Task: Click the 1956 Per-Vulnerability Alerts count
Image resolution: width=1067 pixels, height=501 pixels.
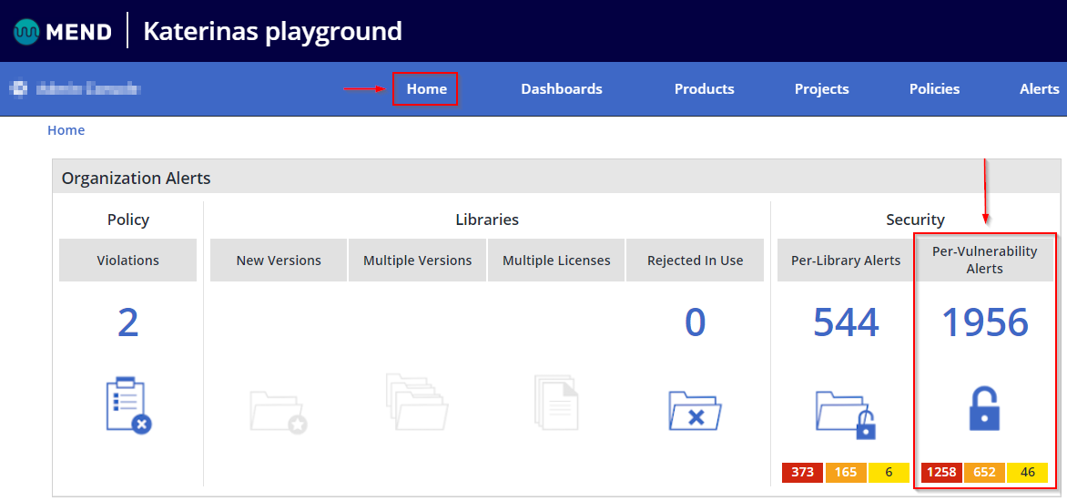Action: point(984,323)
